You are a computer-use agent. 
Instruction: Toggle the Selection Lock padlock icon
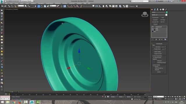pyautogui.click(x=105, y=97)
